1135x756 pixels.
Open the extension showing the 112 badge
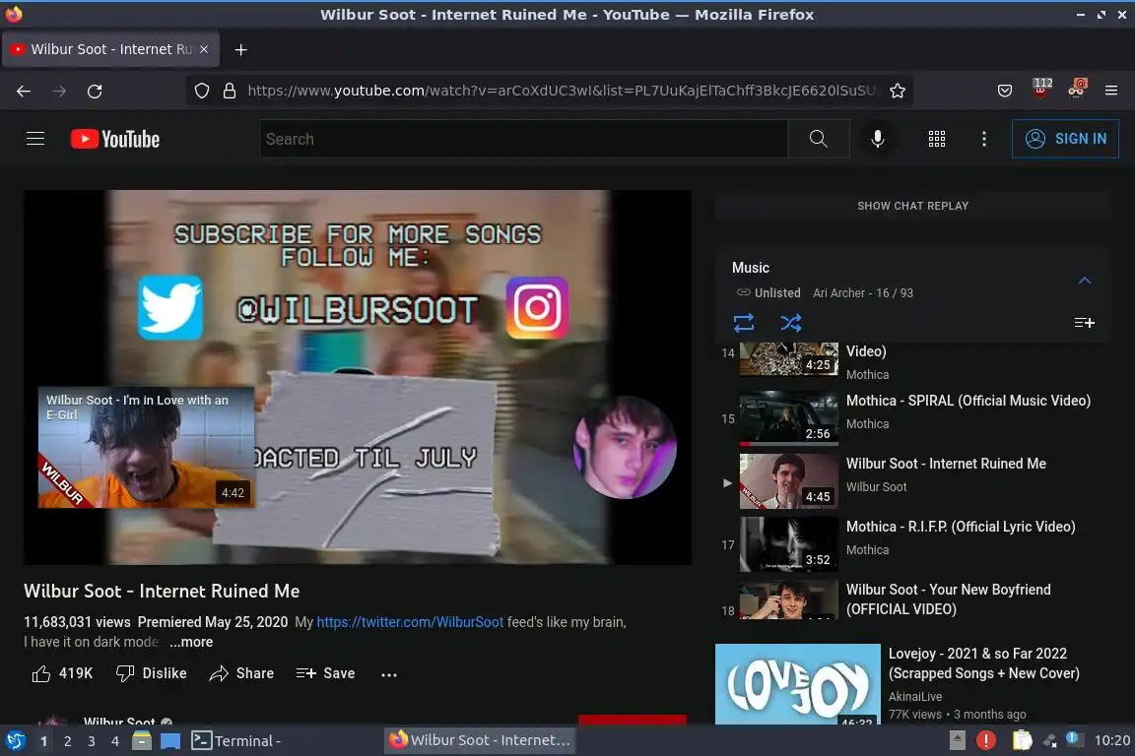point(1041,89)
